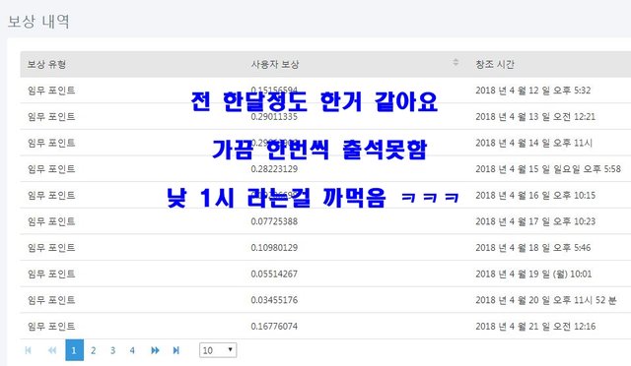Open page 2 of the reward history
631x366 pixels.
click(x=94, y=350)
